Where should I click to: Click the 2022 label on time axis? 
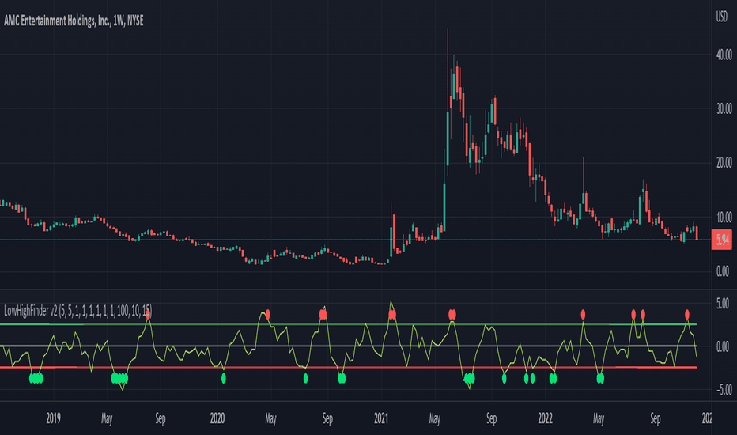pyautogui.click(x=545, y=418)
